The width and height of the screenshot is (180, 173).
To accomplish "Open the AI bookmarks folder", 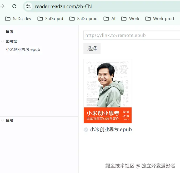I will tap(109, 19).
